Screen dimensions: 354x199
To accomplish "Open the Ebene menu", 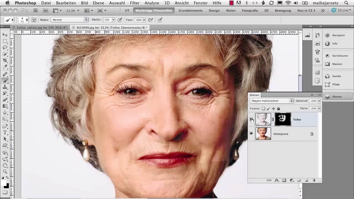I will (98, 3).
